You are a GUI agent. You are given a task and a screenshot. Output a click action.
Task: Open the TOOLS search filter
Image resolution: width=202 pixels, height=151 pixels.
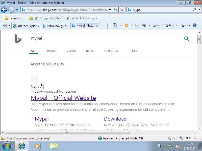pos(134,51)
